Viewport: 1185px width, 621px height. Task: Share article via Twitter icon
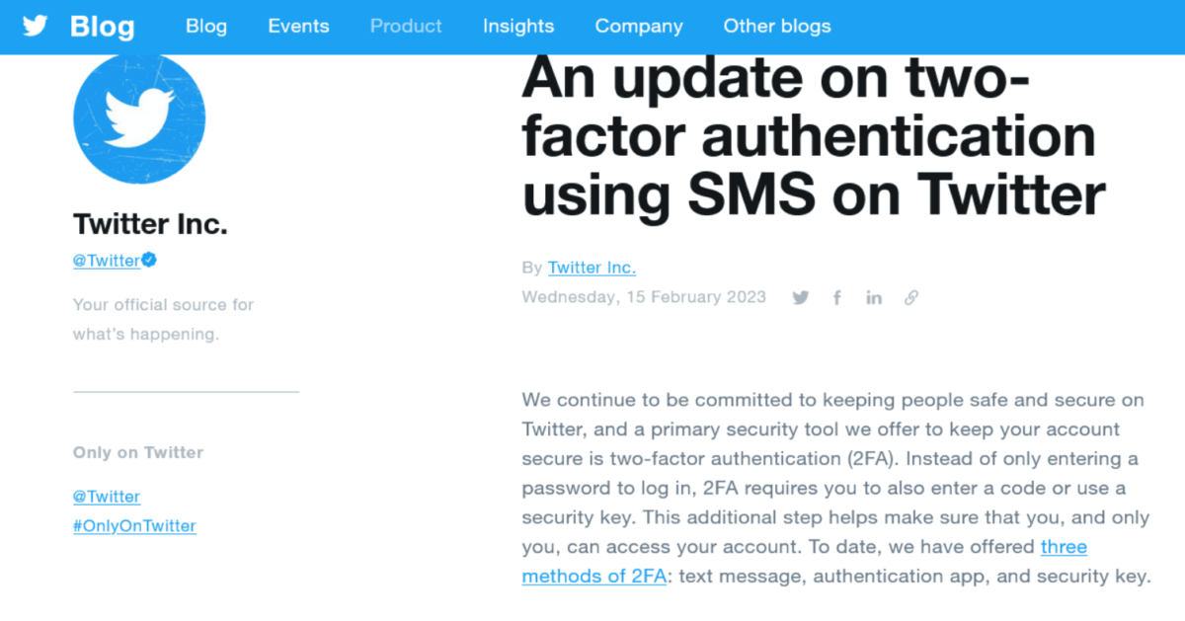click(x=800, y=297)
